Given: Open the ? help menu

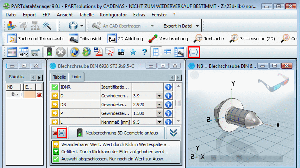Looking at the screenshot, I should click(x=174, y=15).
